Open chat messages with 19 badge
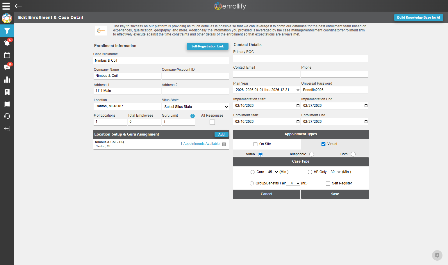Image resolution: width=448 pixels, height=265 pixels. [x=7, y=67]
